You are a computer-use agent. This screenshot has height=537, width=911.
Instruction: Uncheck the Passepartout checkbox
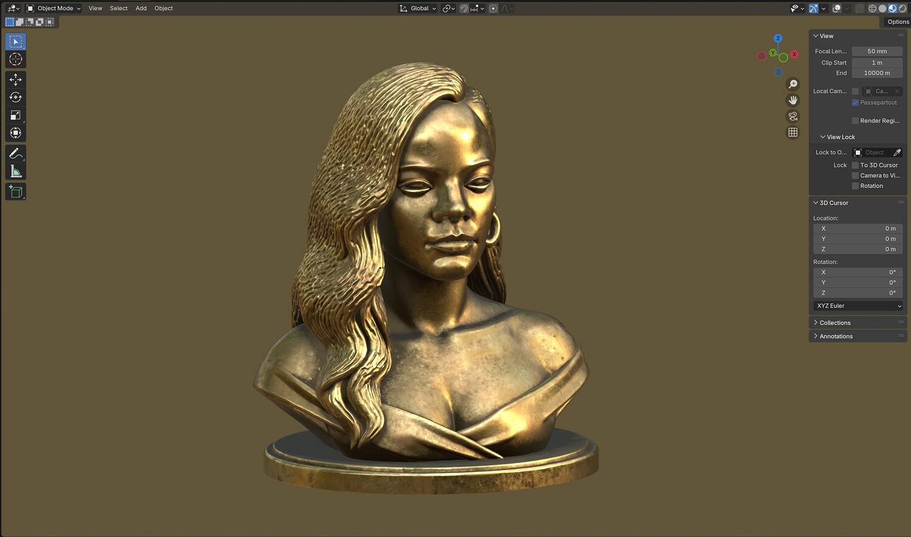(x=855, y=103)
